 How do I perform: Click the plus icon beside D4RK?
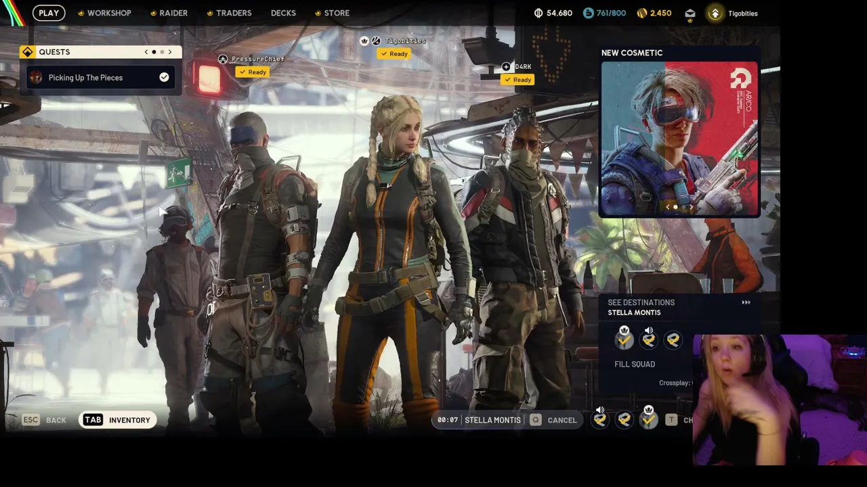click(506, 67)
